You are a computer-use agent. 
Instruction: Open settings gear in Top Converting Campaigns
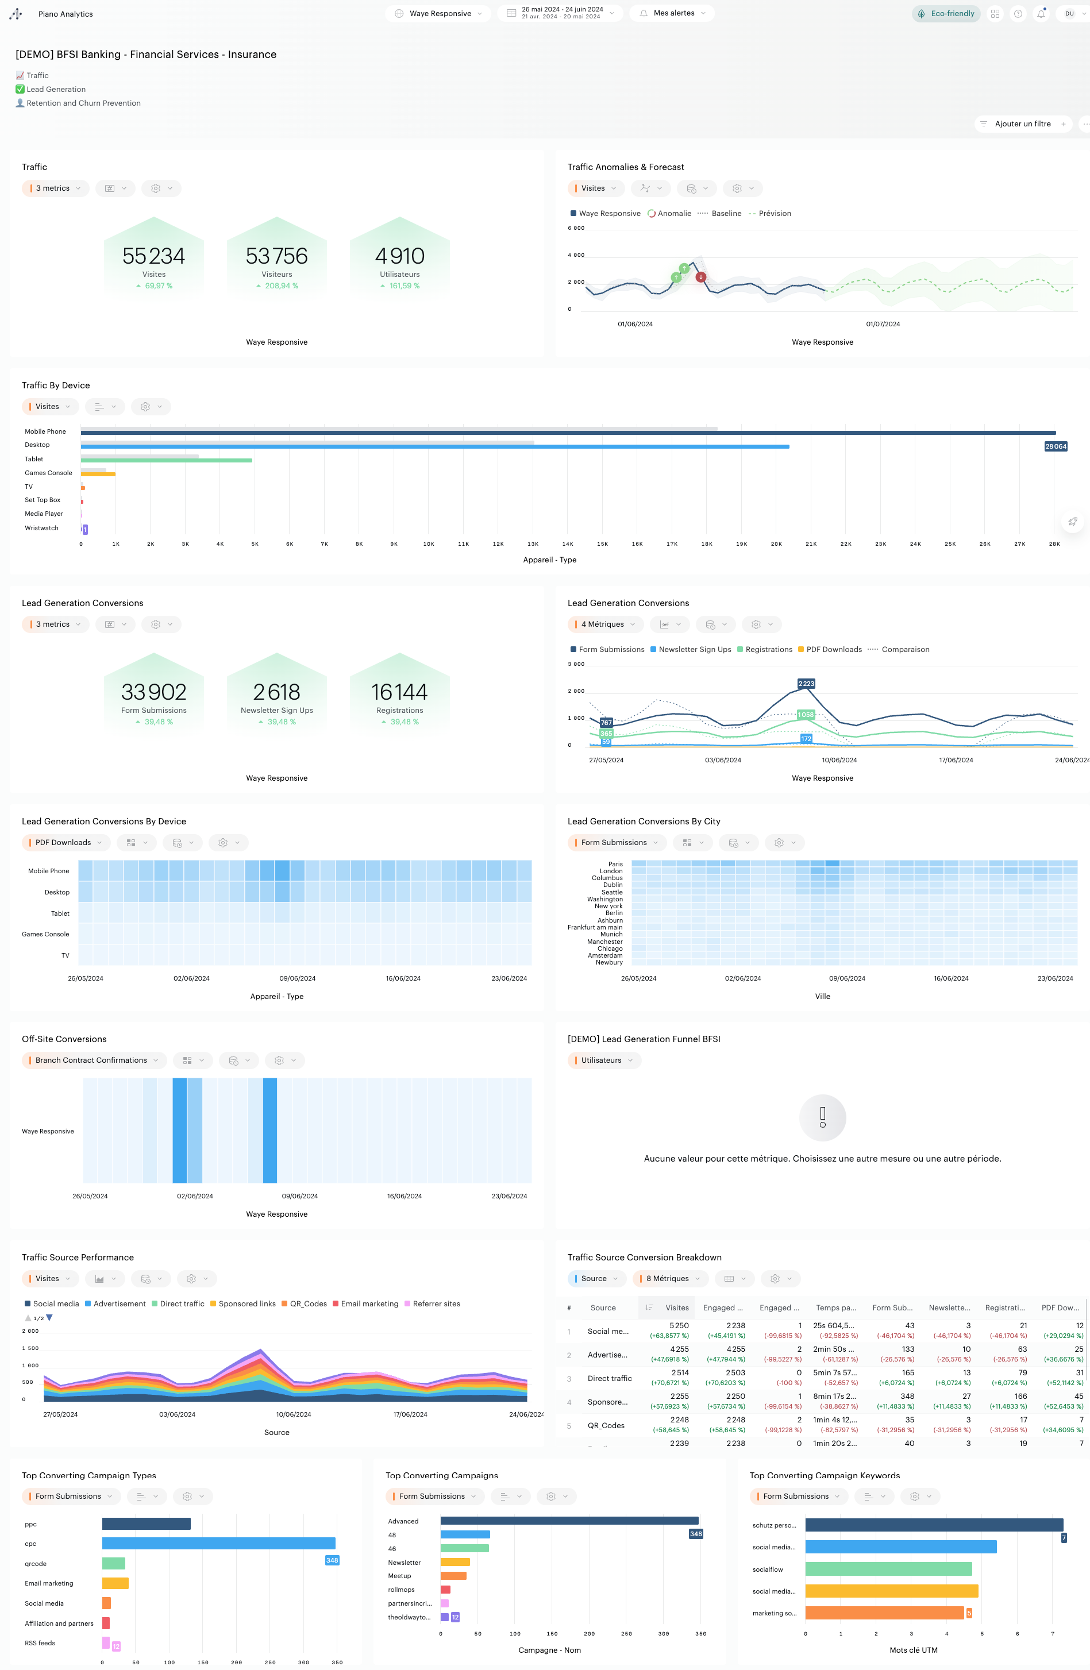coord(557,1496)
